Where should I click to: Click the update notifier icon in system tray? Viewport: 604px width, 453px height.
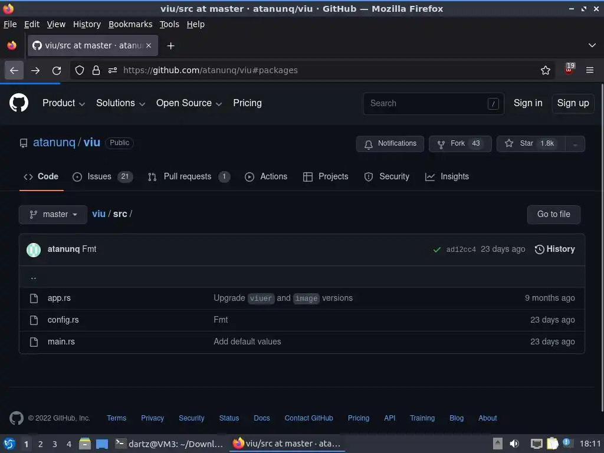pyautogui.click(x=567, y=443)
